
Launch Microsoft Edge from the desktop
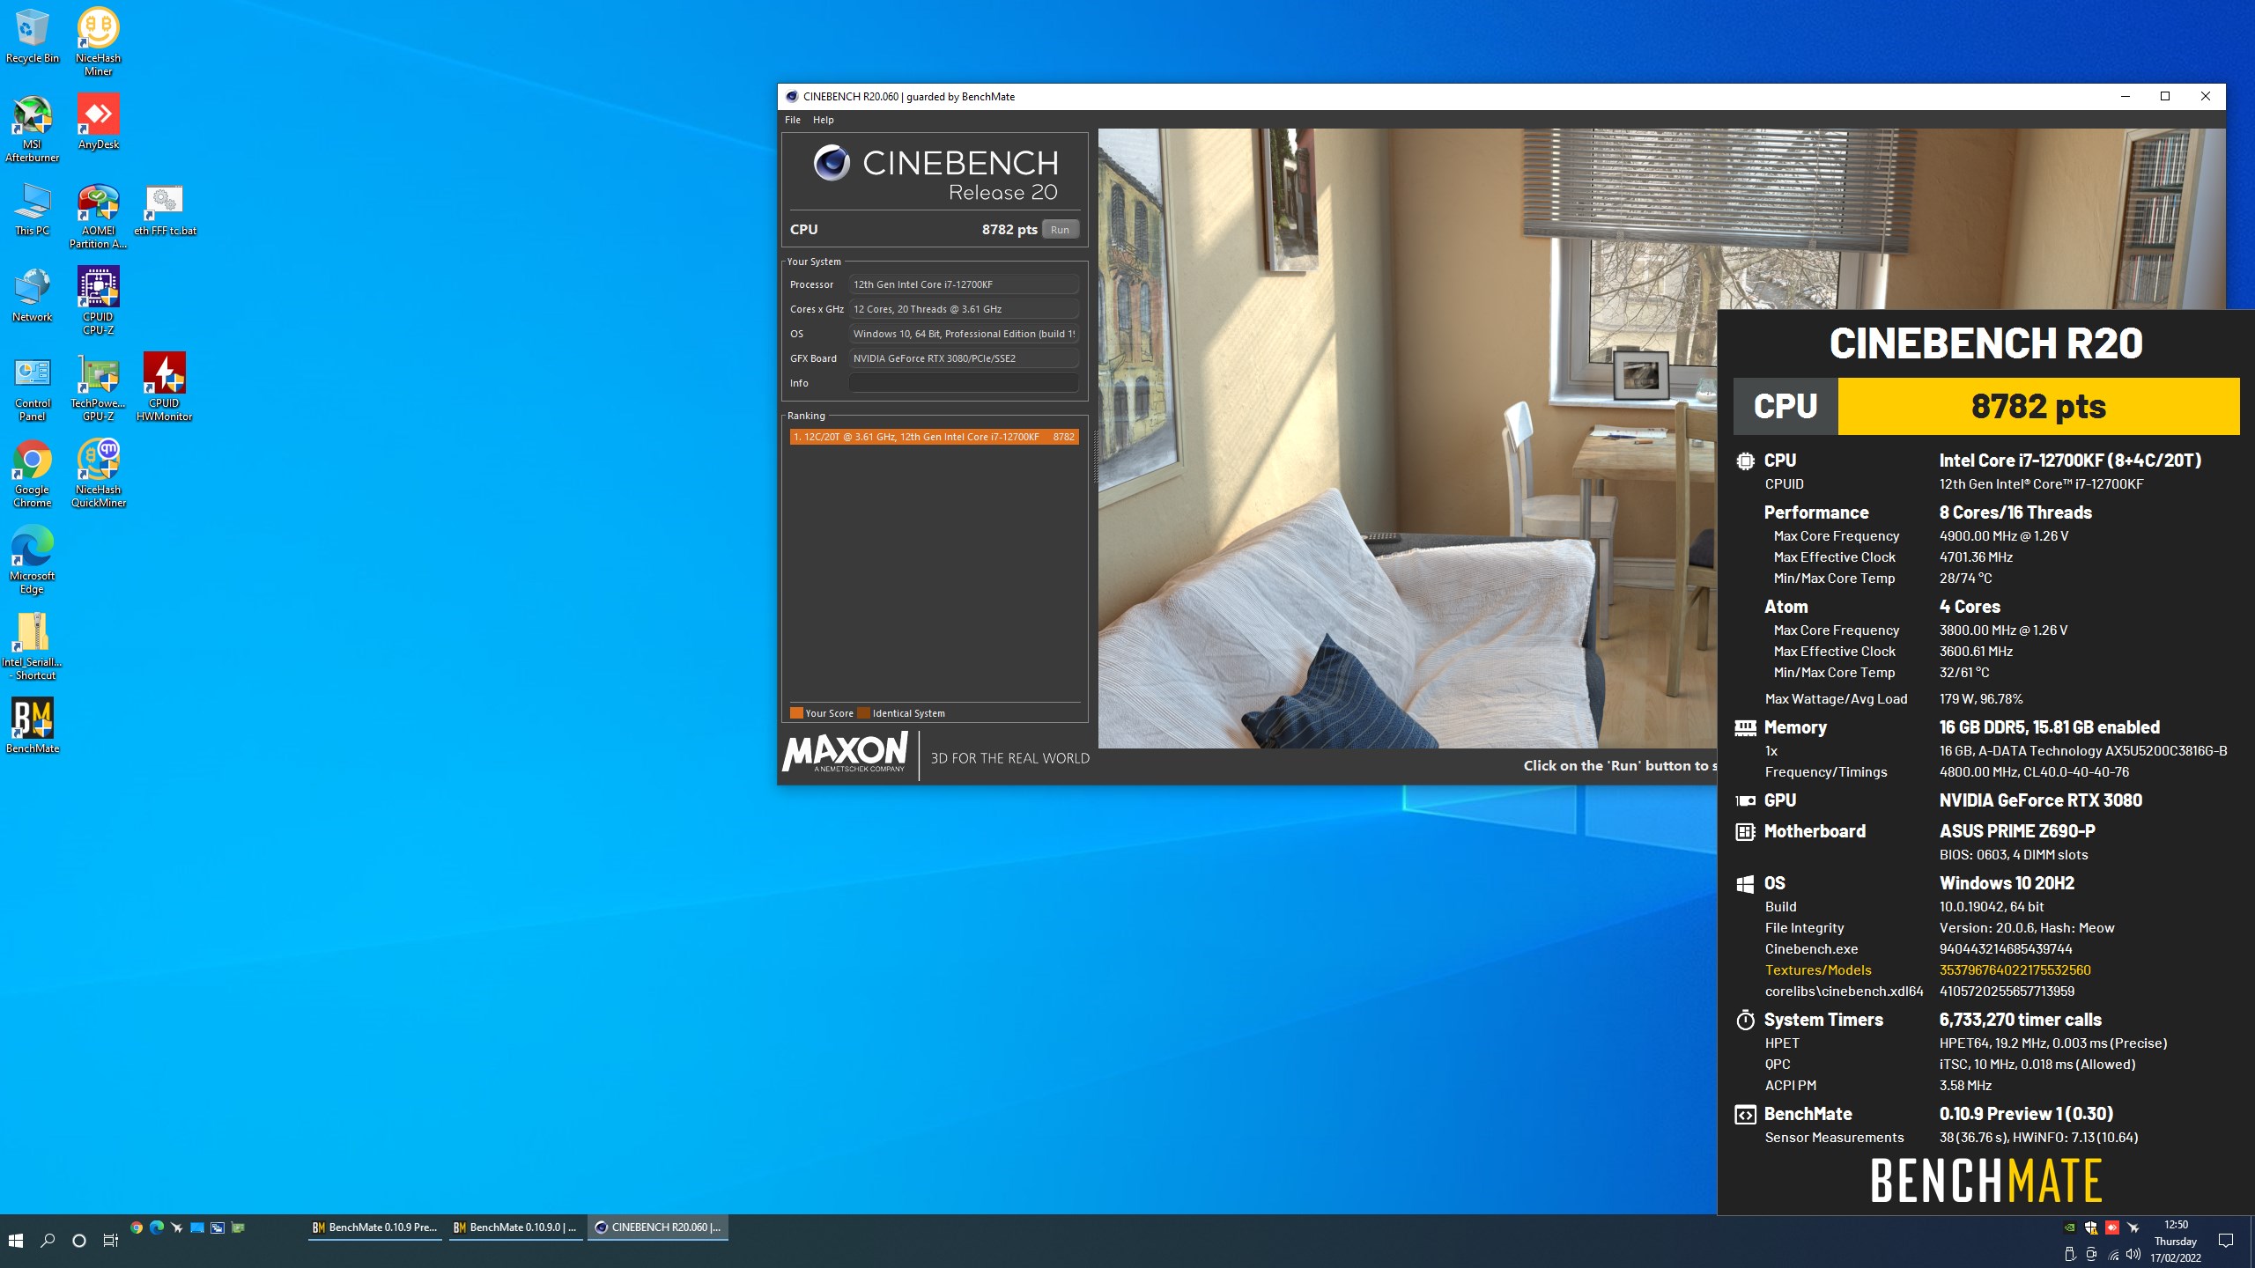[32, 560]
